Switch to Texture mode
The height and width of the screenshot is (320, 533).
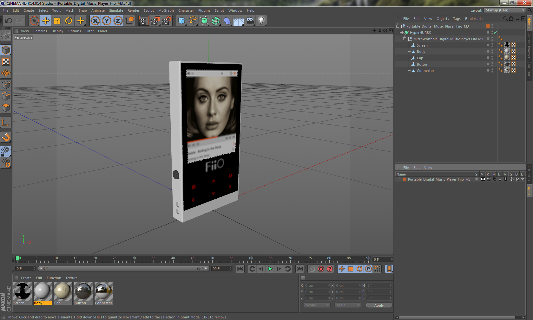[6, 62]
